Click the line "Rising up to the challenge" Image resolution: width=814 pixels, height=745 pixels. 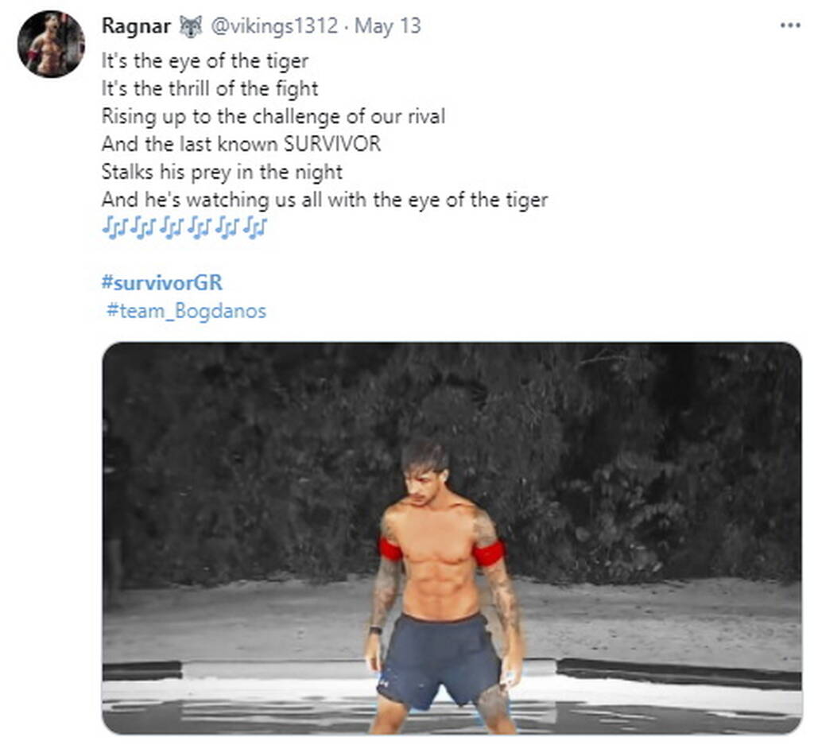[273, 116]
